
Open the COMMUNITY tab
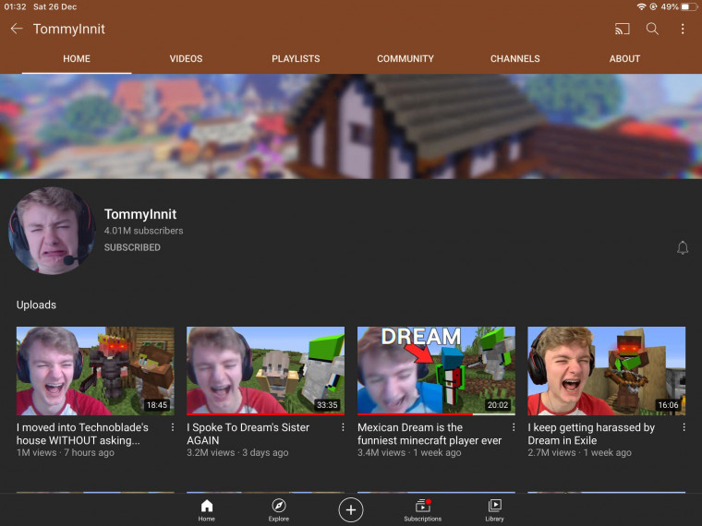(x=405, y=58)
